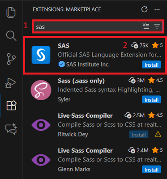The height and width of the screenshot is (179, 167).
Task: Click the Glenn Marks publisher name
Action: 74,169
